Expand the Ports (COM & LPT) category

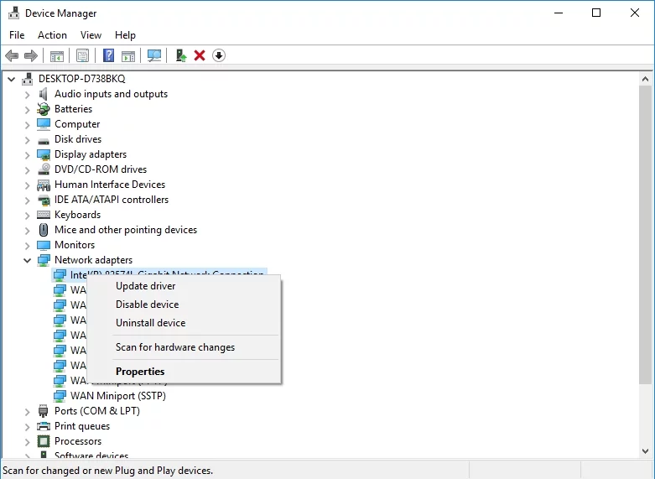pos(28,411)
